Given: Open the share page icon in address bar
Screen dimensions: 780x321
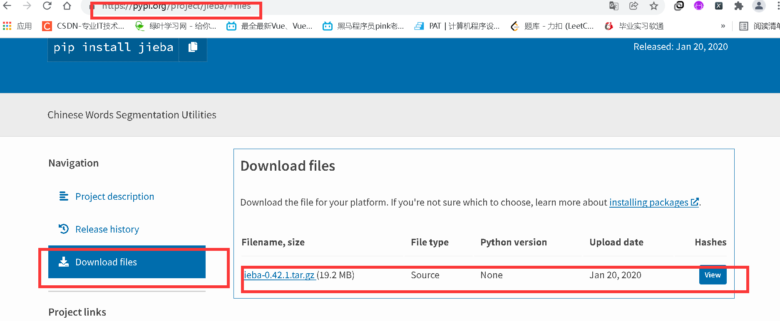Looking at the screenshot, I should point(633,6).
